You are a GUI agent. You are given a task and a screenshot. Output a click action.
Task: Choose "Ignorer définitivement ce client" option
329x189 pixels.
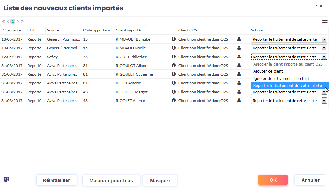[281, 79]
